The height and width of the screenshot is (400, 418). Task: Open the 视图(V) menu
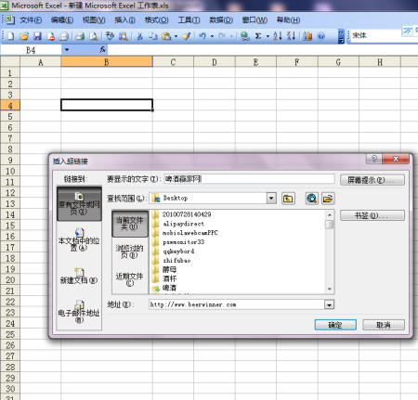click(94, 20)
